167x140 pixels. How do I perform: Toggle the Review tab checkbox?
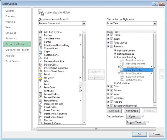(x=112, y=90)
